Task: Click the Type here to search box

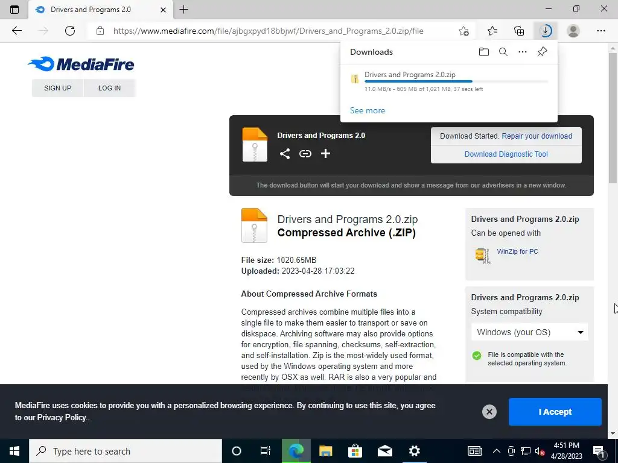Action: pyautogui.click(x=126, y=451)
